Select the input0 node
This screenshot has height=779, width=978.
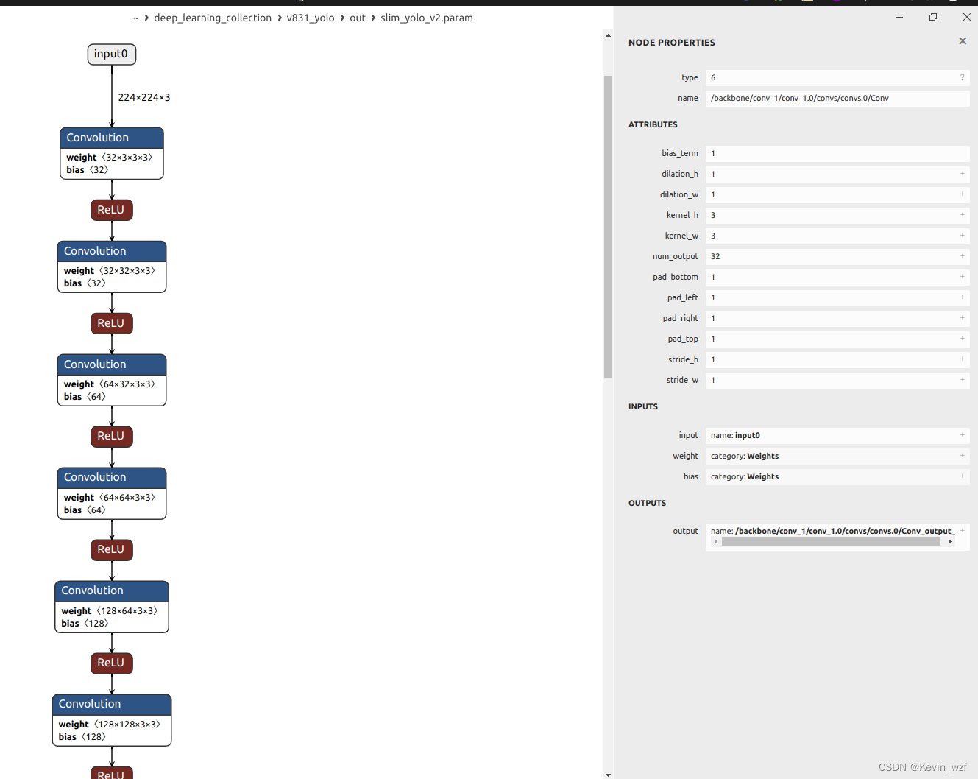112,54
